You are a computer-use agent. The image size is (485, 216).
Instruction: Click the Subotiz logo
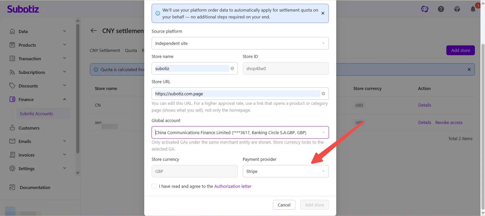coord(23,9)
